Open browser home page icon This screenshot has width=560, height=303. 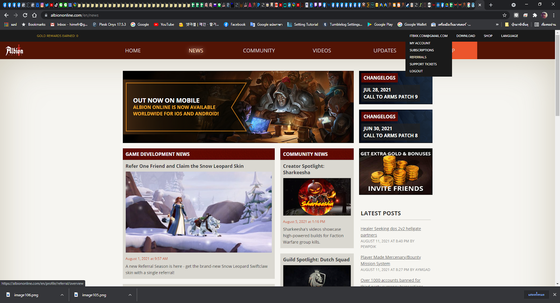click(34, 15)
